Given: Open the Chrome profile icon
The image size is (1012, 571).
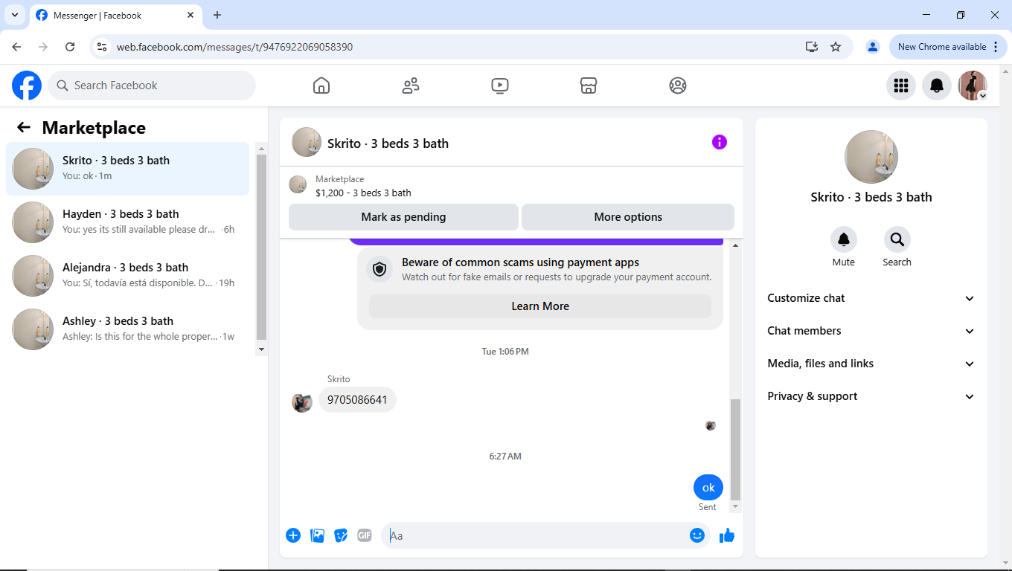Looking at the screenshot, I should 873,47.
